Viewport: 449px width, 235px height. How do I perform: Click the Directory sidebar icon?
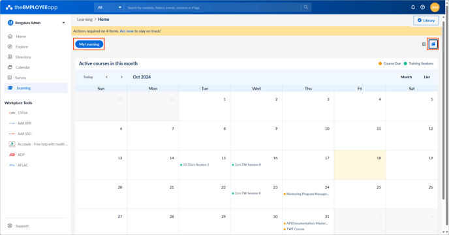coord(10,57)
